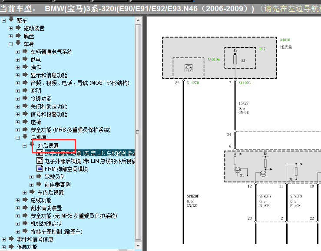The image size is (321, 251).
Task: Click the arrow icon beside 底盘
Action: coord(18,36)
